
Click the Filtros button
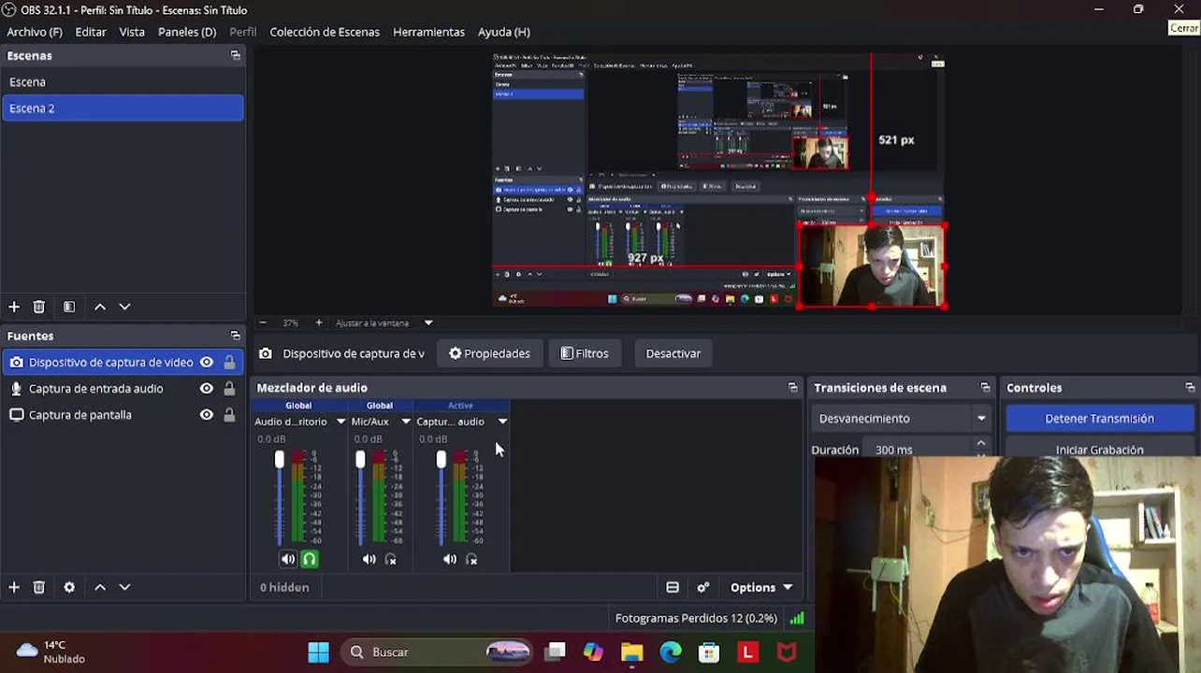coord(585,353)
